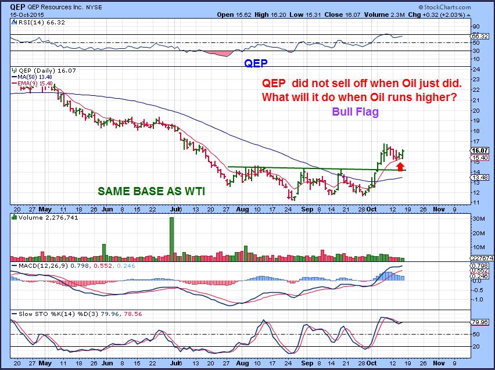Screen dimensions: 495x370
Task: Click the 79.96 tag on stochastic axis
Action: (x=480, y=322)
